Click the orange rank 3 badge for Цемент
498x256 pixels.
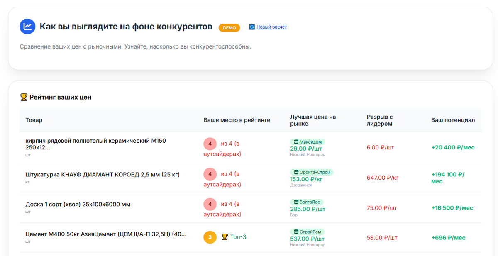coord(210,237)
